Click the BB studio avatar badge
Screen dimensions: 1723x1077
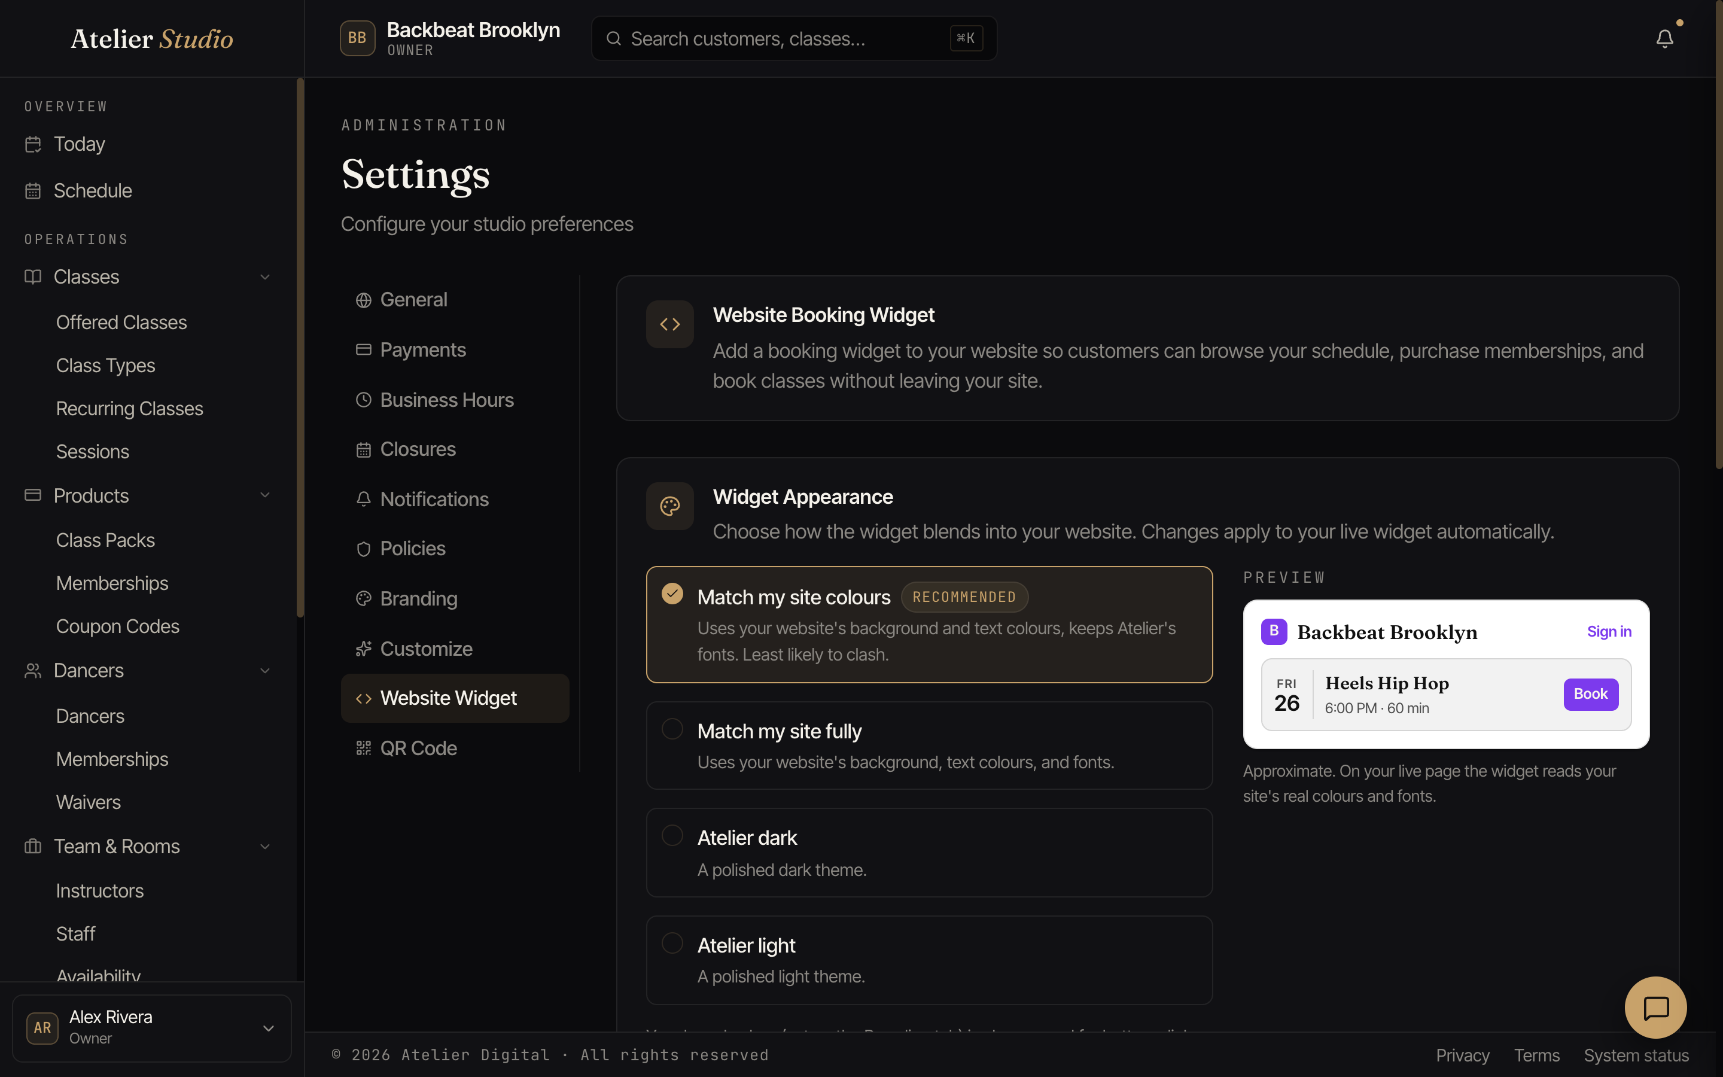(357, 38)
